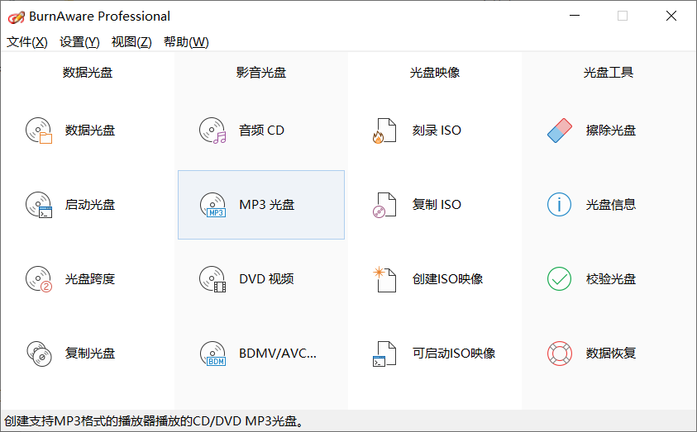Screen dimensions: 697x432
Task: Click the 音频 CD music disc icon
Action: pyautogui.click(x=212, y=131)
